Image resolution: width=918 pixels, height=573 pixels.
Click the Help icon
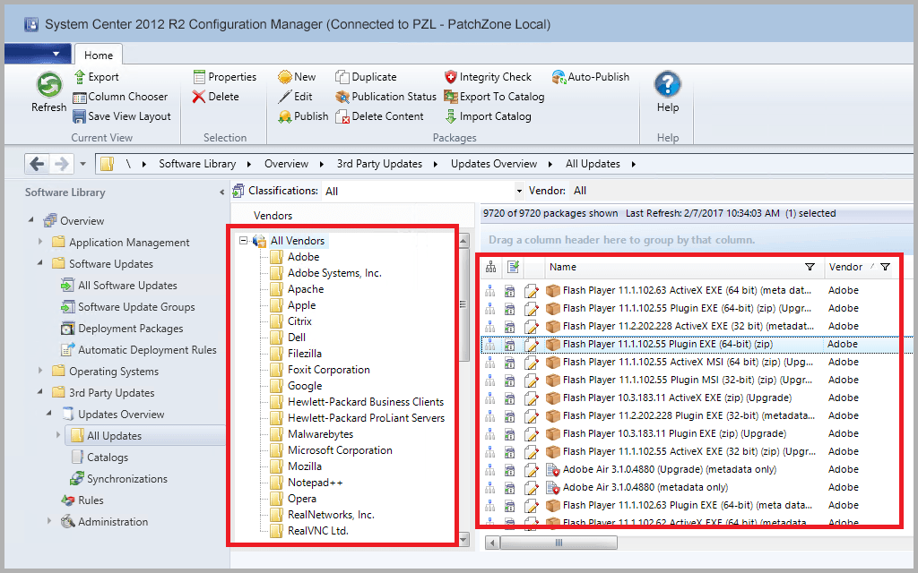[667, 85]
